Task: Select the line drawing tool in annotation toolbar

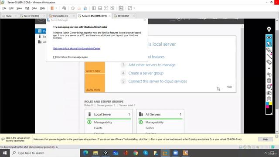Action: 269,56
